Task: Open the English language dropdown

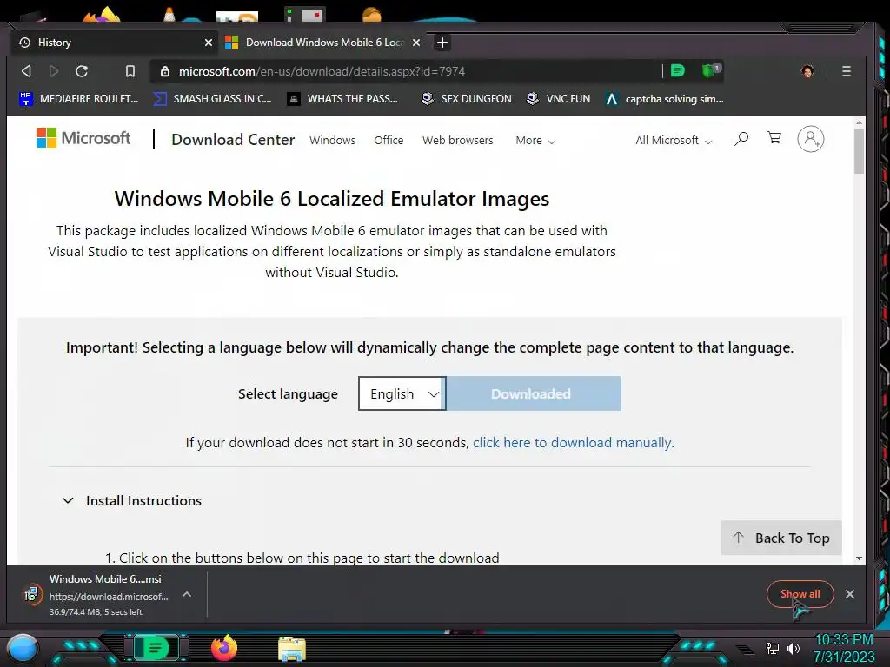Action: pos(402,393)
